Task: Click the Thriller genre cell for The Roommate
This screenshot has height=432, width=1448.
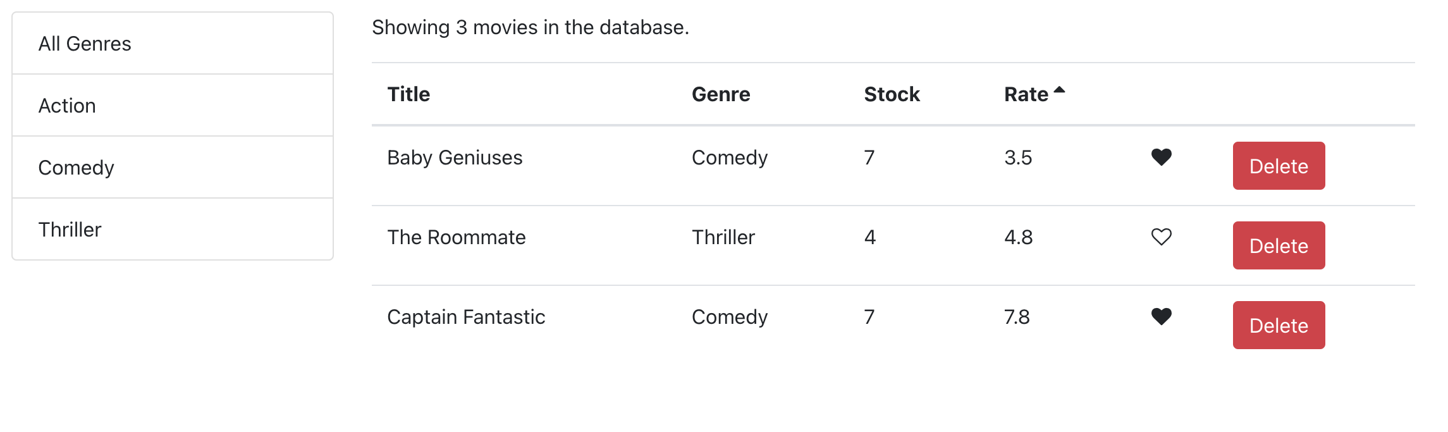Action: (x=723, y=237)
